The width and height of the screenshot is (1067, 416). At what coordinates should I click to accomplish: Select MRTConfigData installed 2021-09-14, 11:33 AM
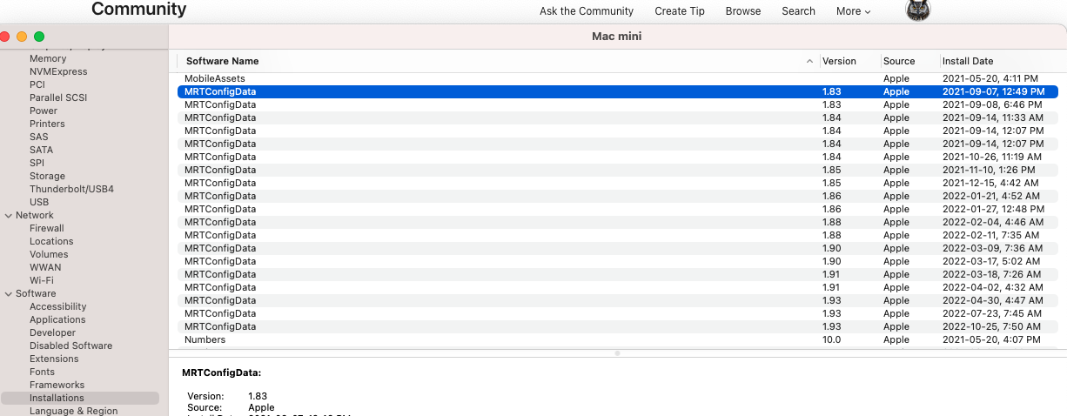tap(617, 117)
